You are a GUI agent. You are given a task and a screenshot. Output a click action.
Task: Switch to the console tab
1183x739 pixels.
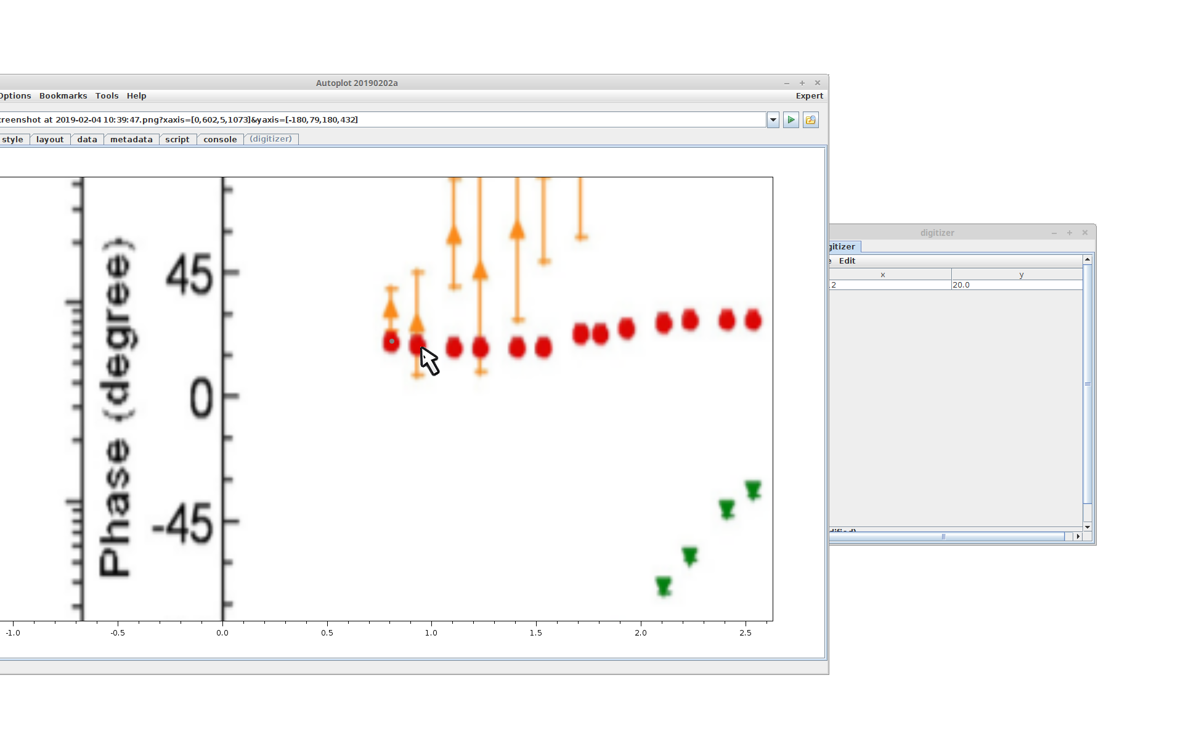[x=220, y=140]
